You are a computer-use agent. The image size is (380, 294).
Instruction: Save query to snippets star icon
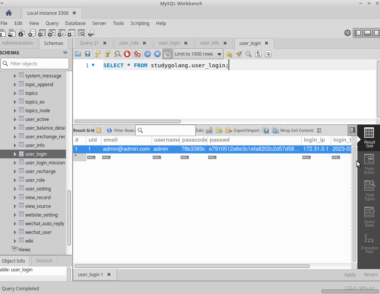(229, 54)
